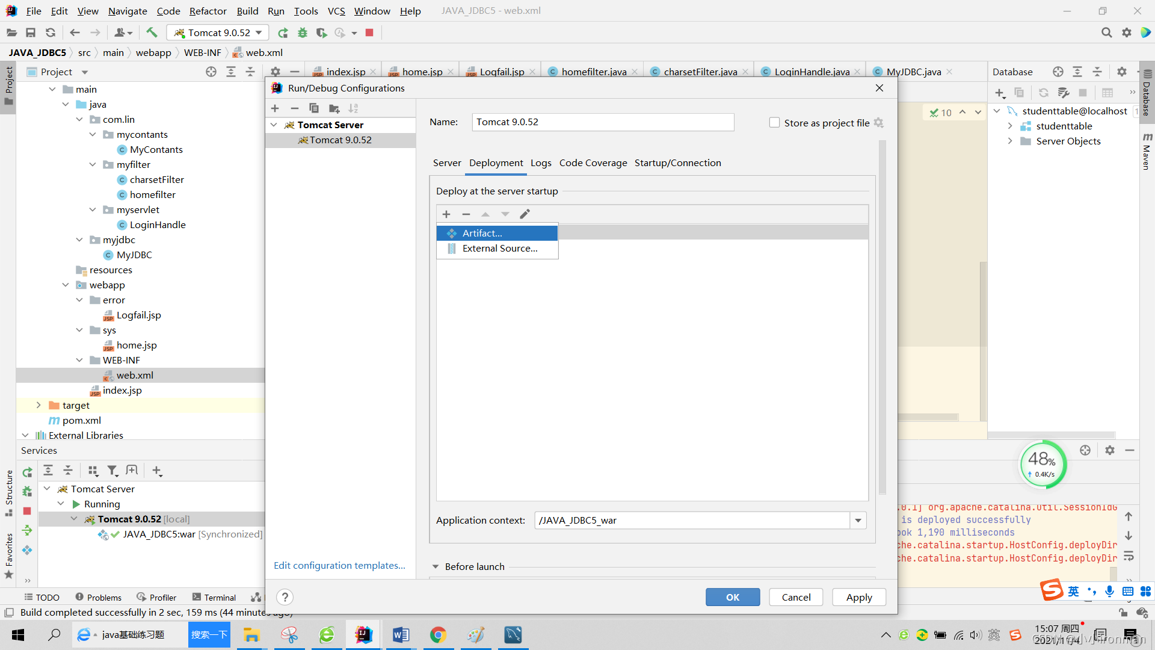The width and height of the screenshot is (1155, 650).
Task: Click the move deployment down icon
Action: coord(505,214)
